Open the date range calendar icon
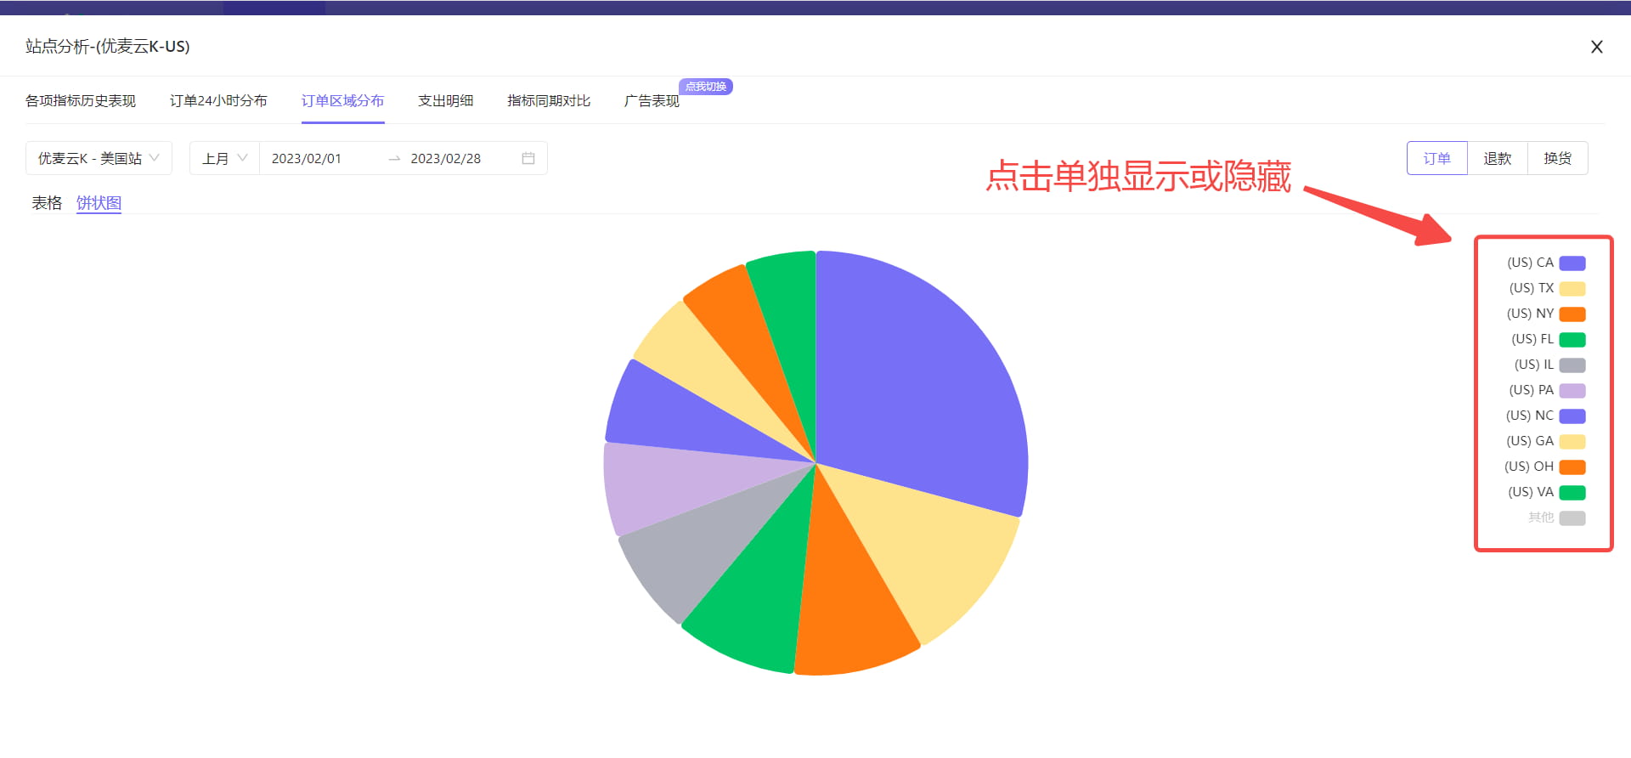 [528, 158]
